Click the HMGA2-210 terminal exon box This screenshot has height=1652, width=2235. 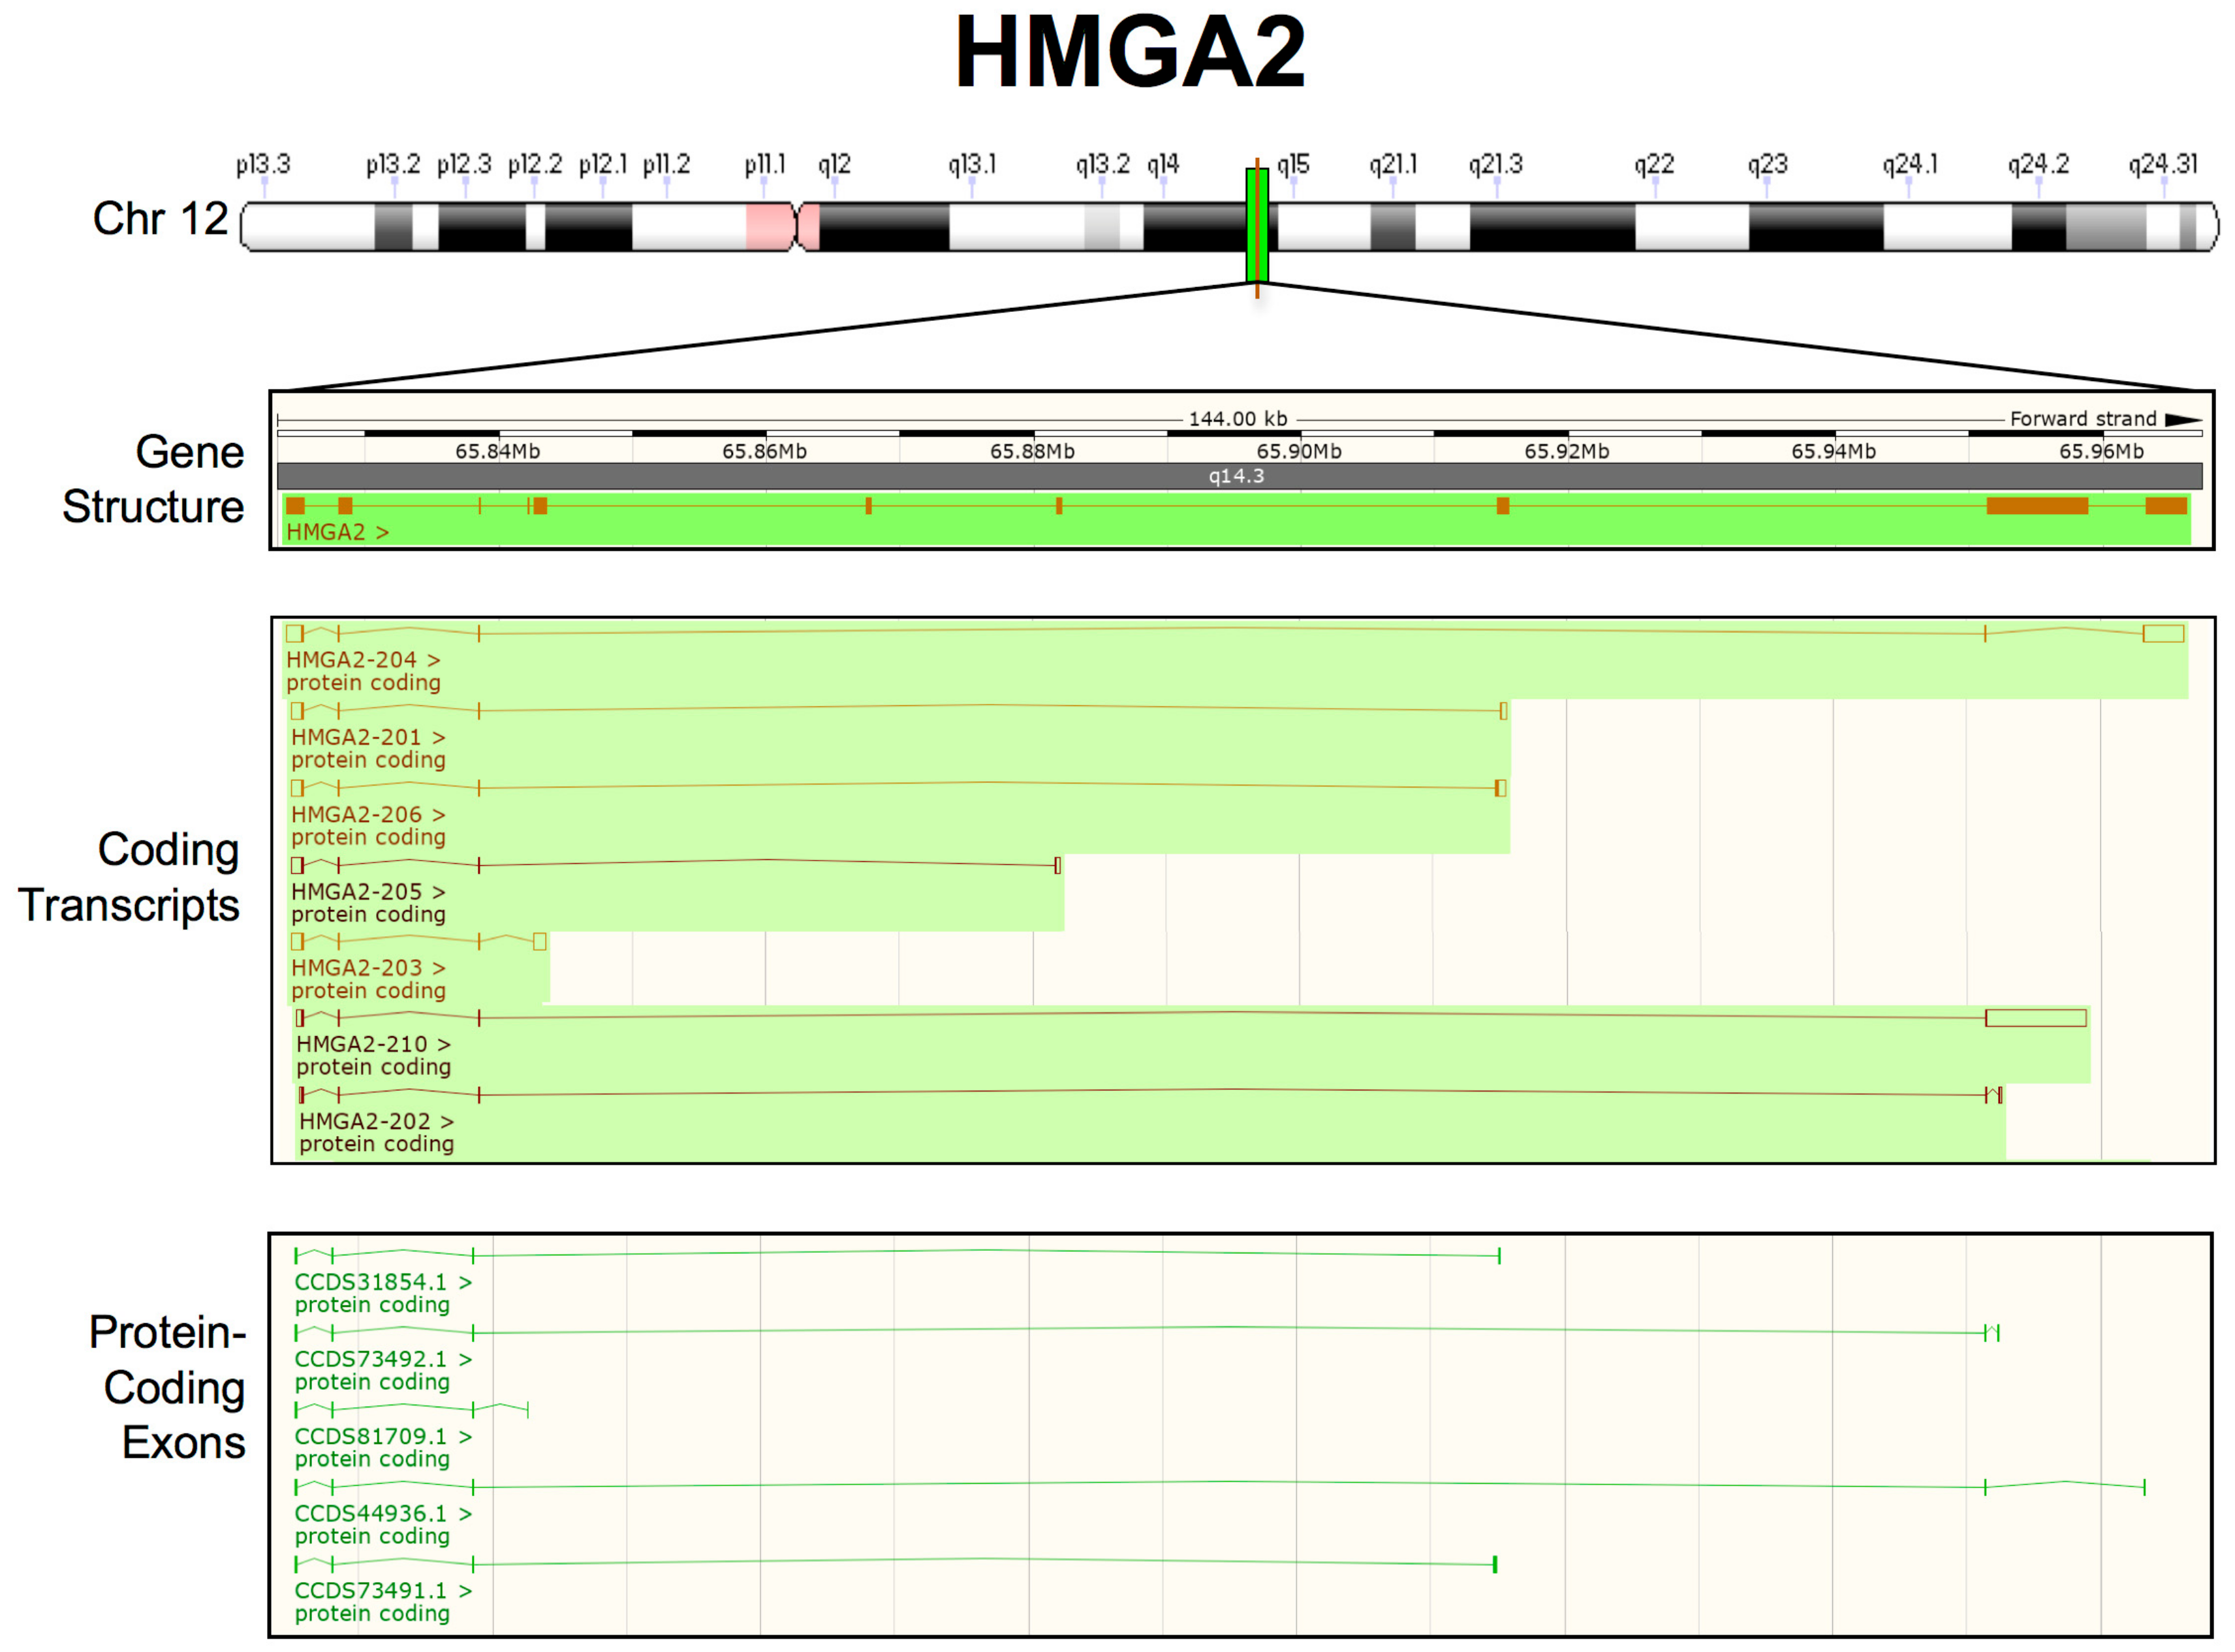(x=2036, y=1018)
